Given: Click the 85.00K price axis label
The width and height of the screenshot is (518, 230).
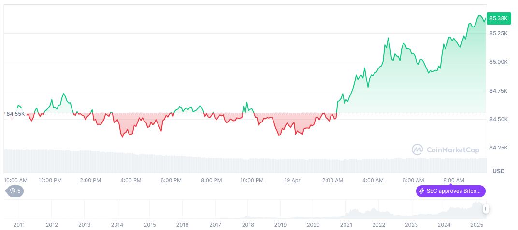Looking at the screenshot, I should (498, 62).
